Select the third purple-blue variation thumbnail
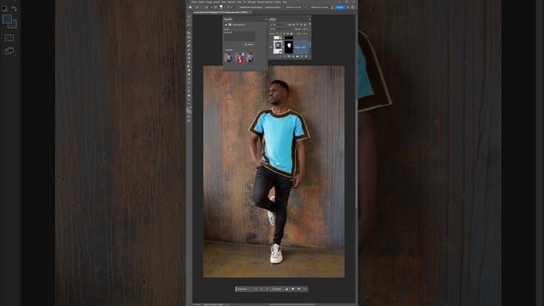 250,58
